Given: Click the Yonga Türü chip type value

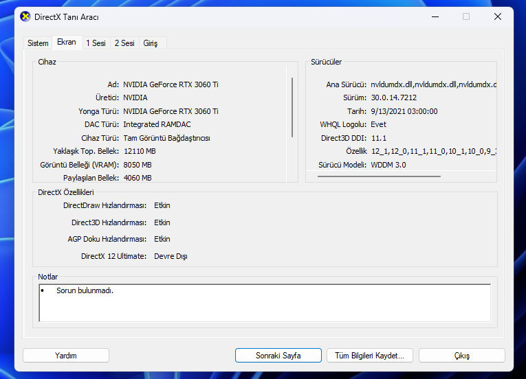Looking at the screenshot, I should click(171, 111).
